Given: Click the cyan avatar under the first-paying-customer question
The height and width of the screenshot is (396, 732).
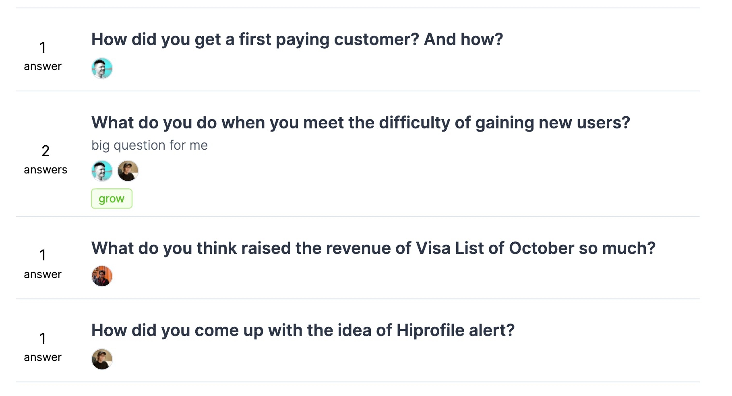Looking at the screenshot, I should point(102,68).
